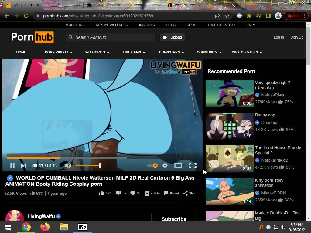Click the heart favorite icon (56)

[x=135, y=193]
